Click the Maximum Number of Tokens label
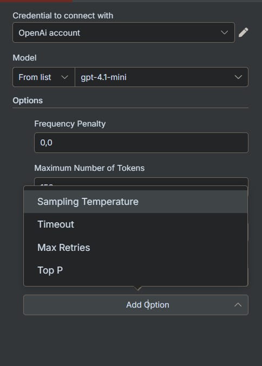Image resolution: width=262 pixels, height=366 pixels. coord(89,168)
